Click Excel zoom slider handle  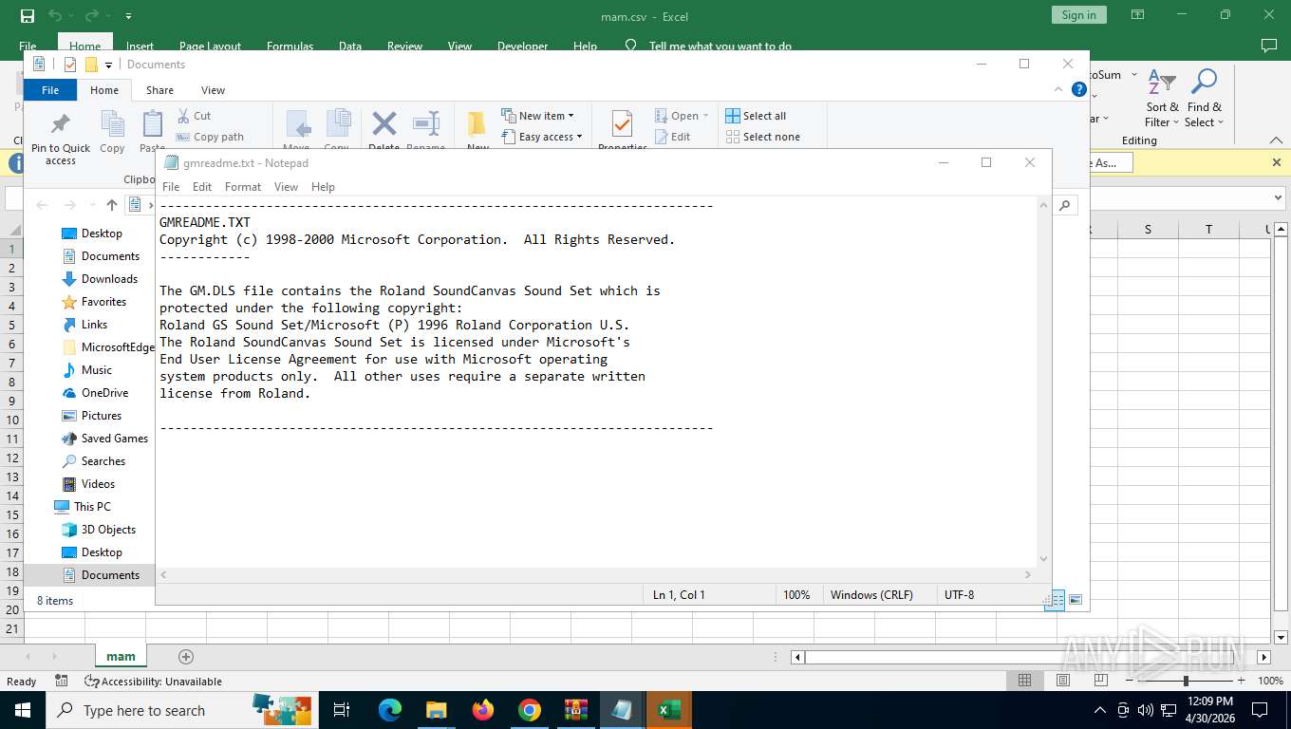pyautogui.click(x=1186, y=681)
